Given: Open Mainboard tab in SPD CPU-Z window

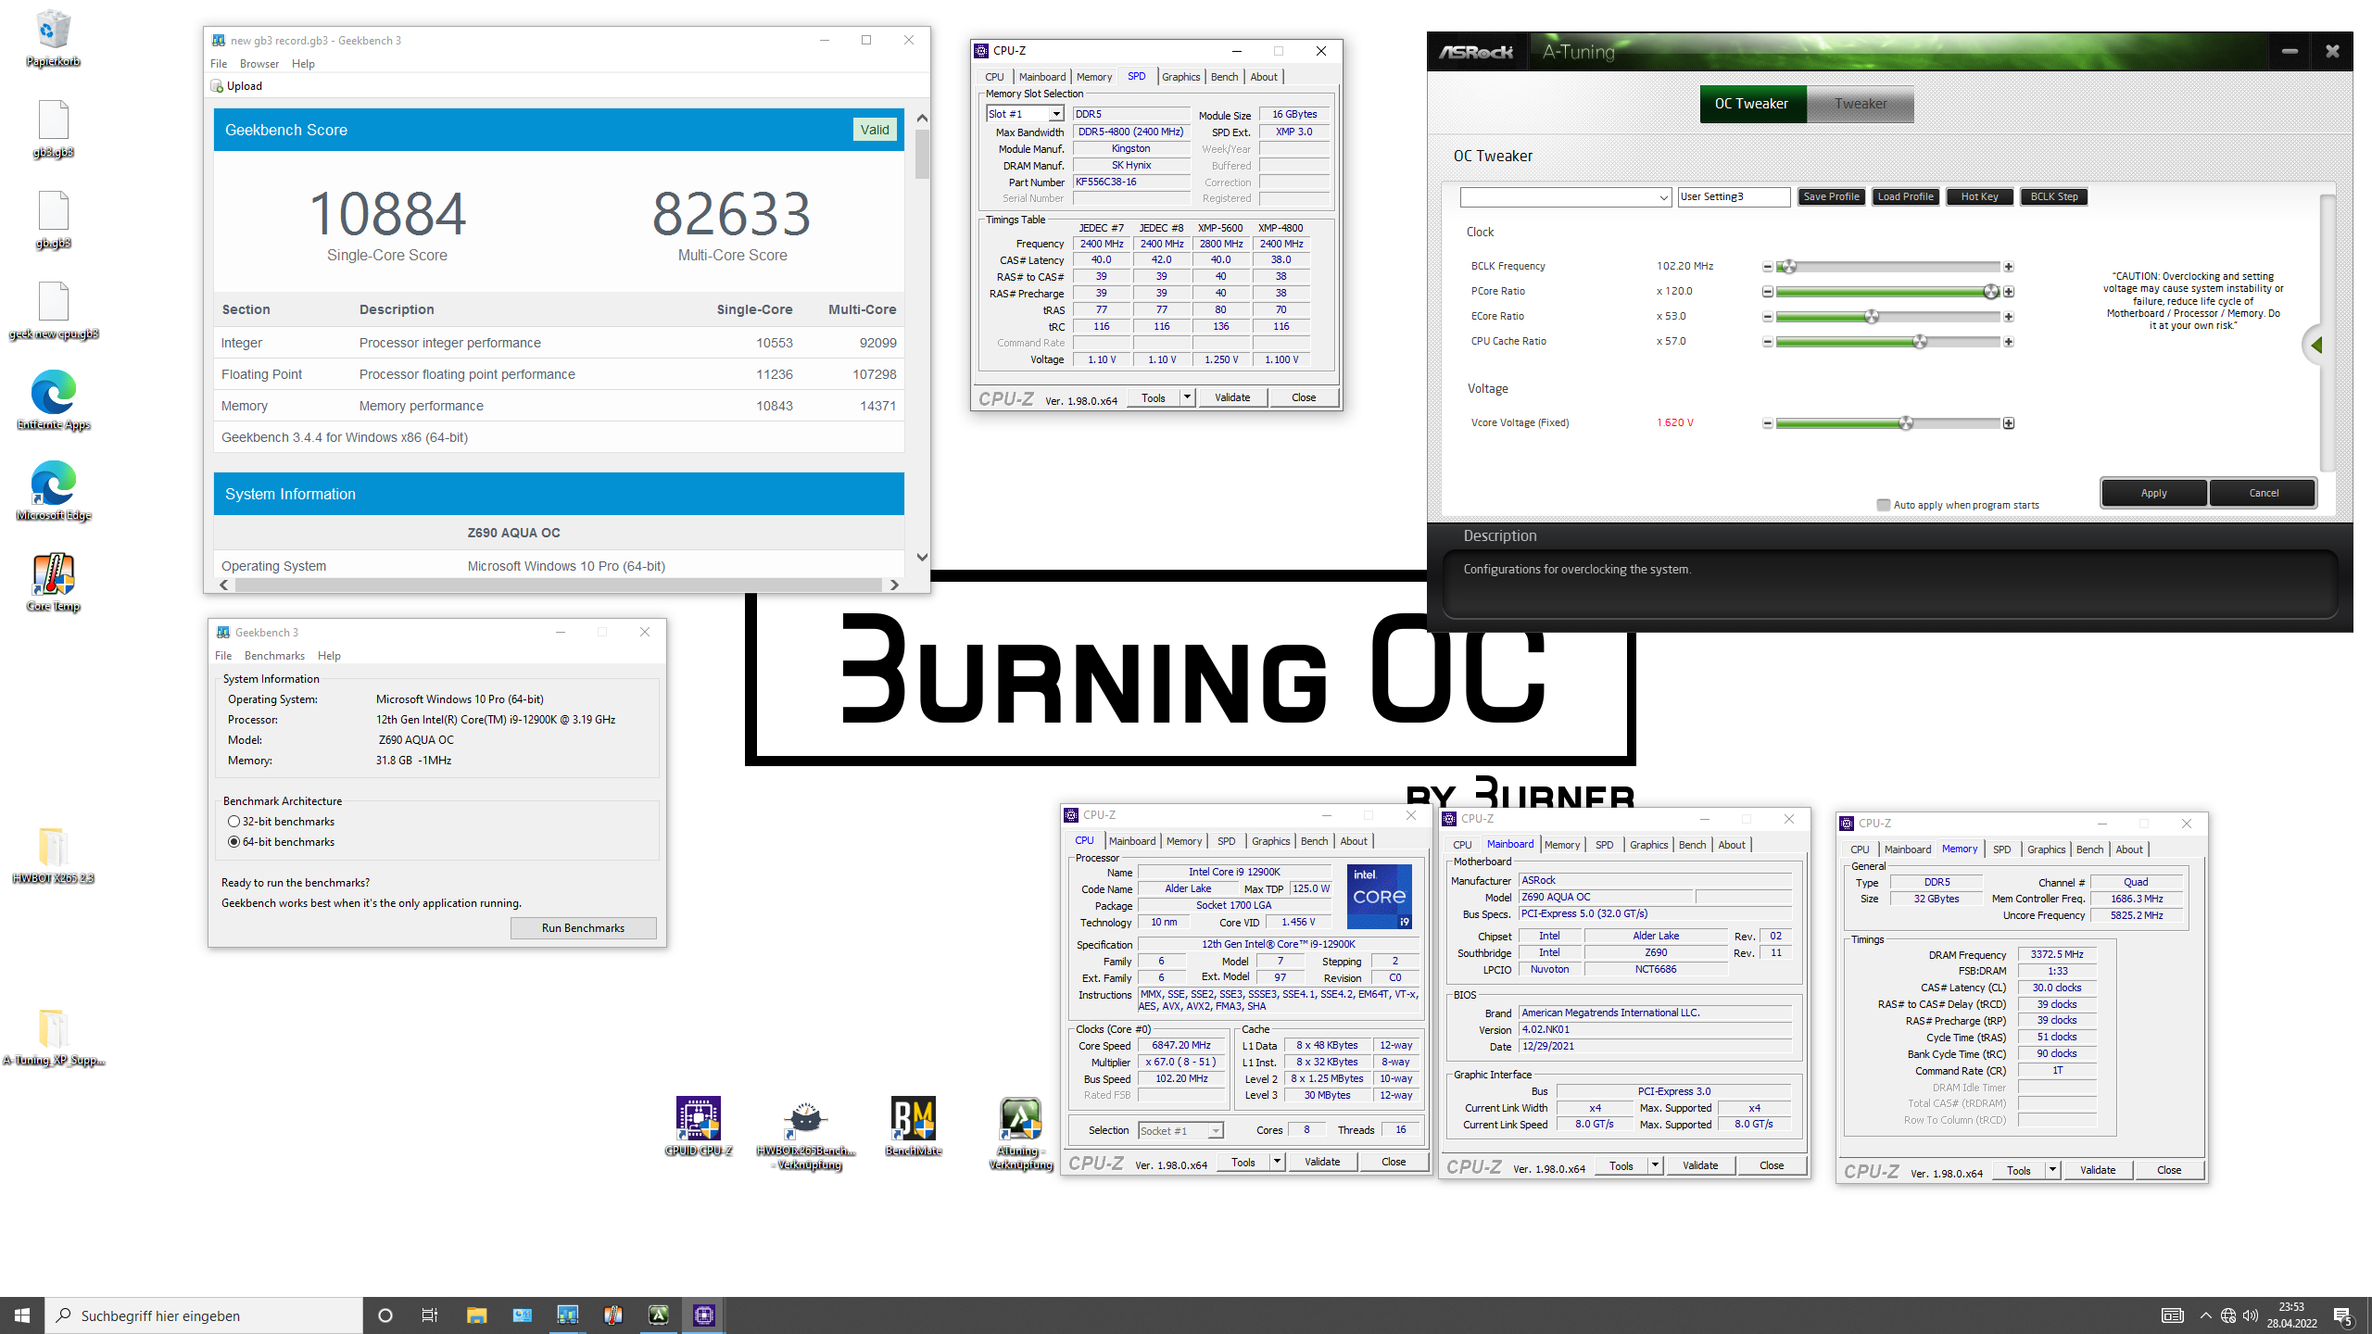Looking at the screenshot, I should pos(1041,77).
